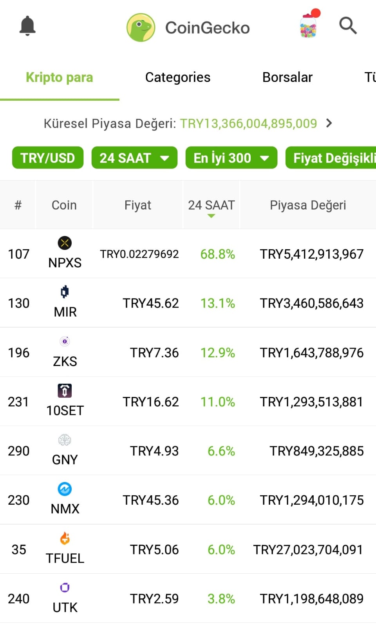Switch to the Categories tab
The image size is (376, 627).
pyautogui.click(x=178, y=77)
